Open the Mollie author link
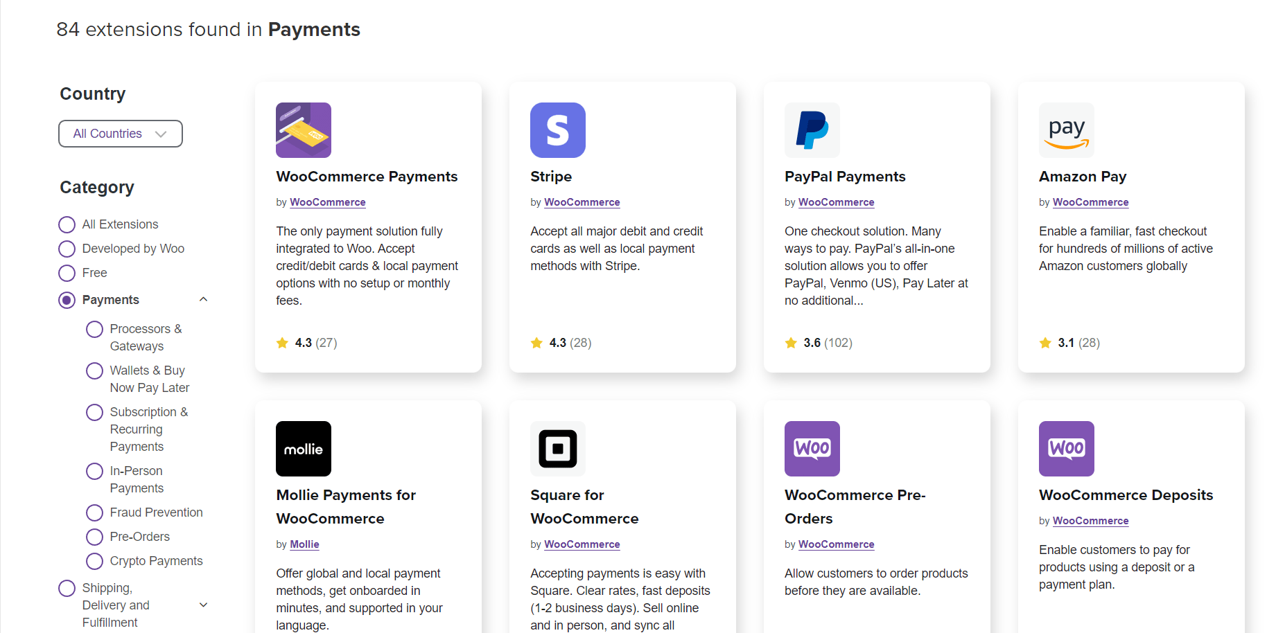Image resolution: width=1276 pixels, height=633 pixels. pyautogui.click(x=304, y=544)
